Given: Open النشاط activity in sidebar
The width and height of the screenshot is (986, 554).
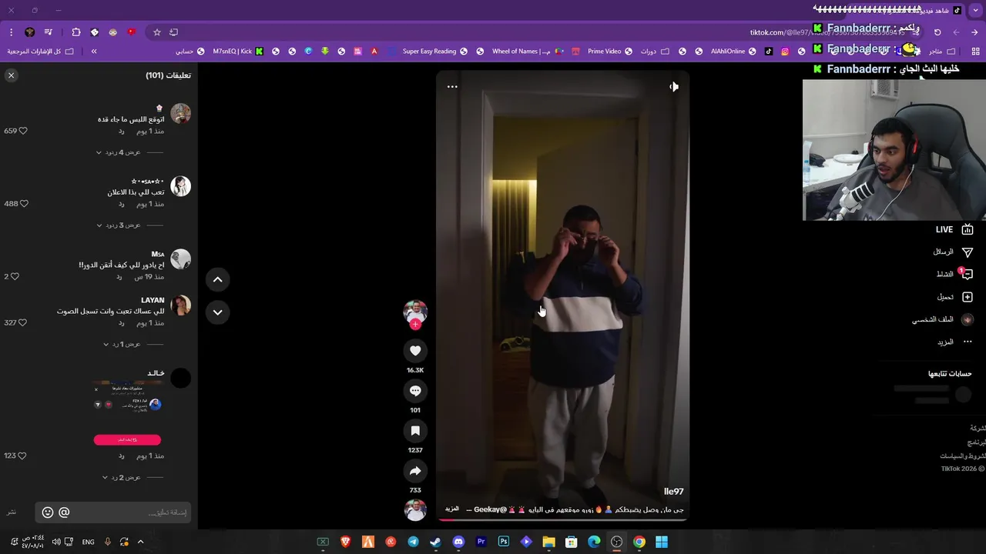Looking at the screenshot, I should tap(954, 274).
